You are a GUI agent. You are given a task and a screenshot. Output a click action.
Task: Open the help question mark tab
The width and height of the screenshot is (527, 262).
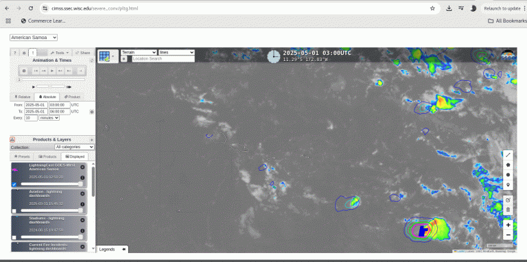pyautogui.click(x=15, y=53)
